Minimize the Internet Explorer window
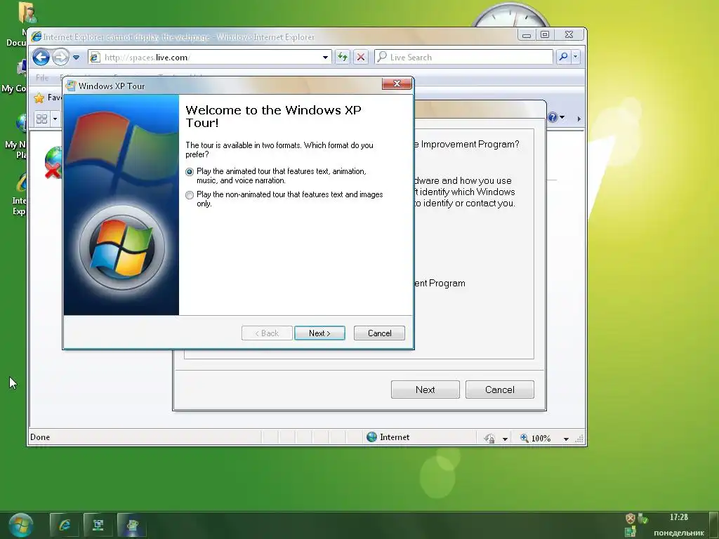The height and width of the screenshot is (539, 719). coord(527,35)
